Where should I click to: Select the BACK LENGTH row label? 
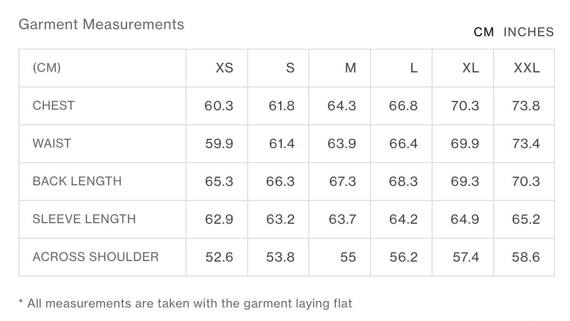pos(77,181)
